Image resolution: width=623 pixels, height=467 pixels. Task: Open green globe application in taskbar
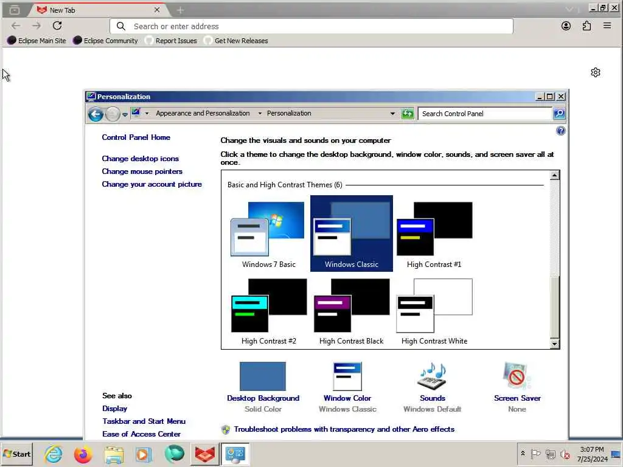tap(174, 454)
